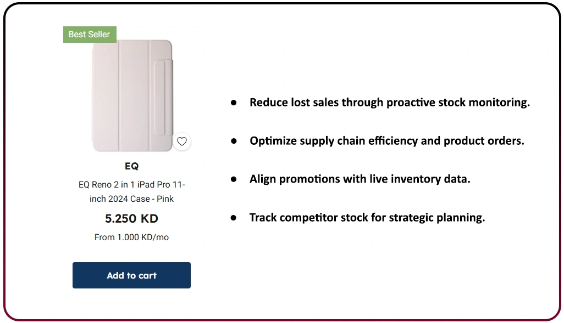Click the first bullet point marker
The height and width of the screenshot is (323, 564).
[x=234, y=103]
